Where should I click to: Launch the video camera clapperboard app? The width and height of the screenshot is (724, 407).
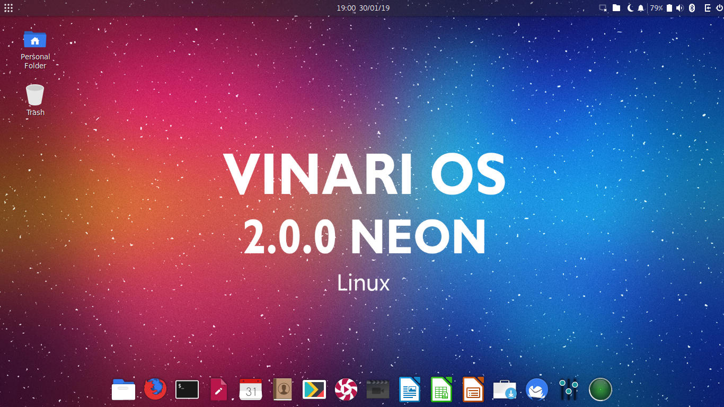[378, 389]
